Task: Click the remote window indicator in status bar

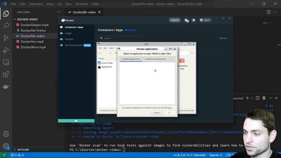Action: tap(4, 155)
